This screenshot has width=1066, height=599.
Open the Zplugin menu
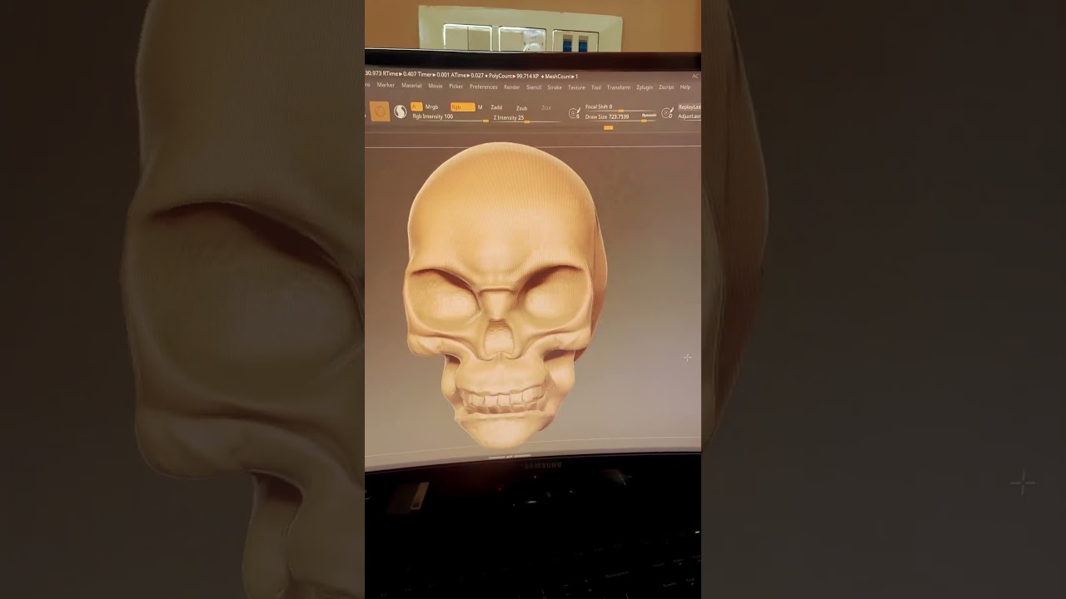click(645, 87)
